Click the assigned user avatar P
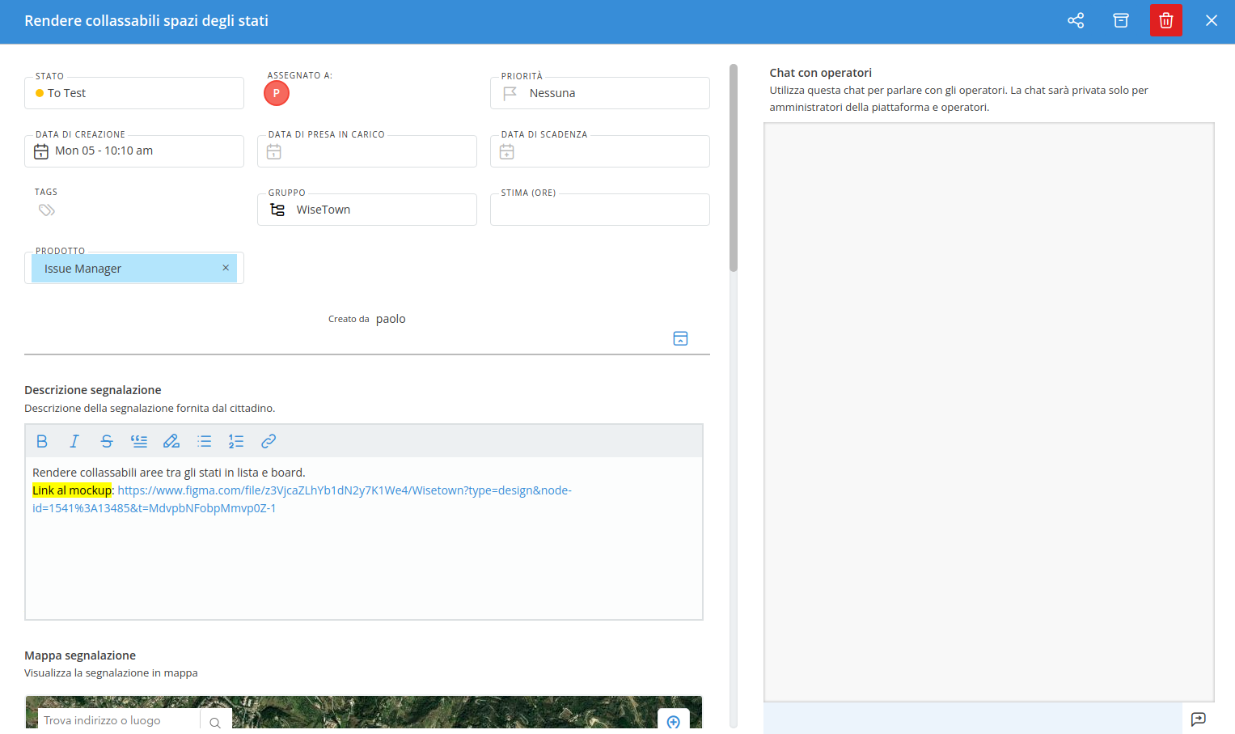This screenshot has height=734, width=1235. tap(277, 93)
